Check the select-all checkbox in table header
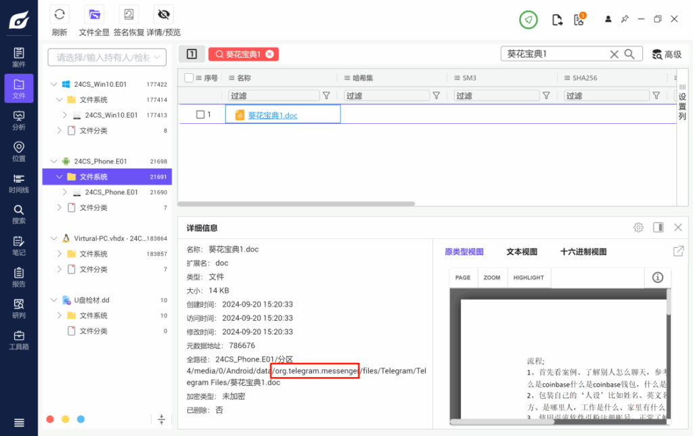The width and height of the screenshot is (693, 436). click(x=188, y=77)
